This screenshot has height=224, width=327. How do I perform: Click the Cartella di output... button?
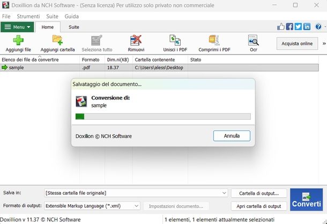[259, 193]
